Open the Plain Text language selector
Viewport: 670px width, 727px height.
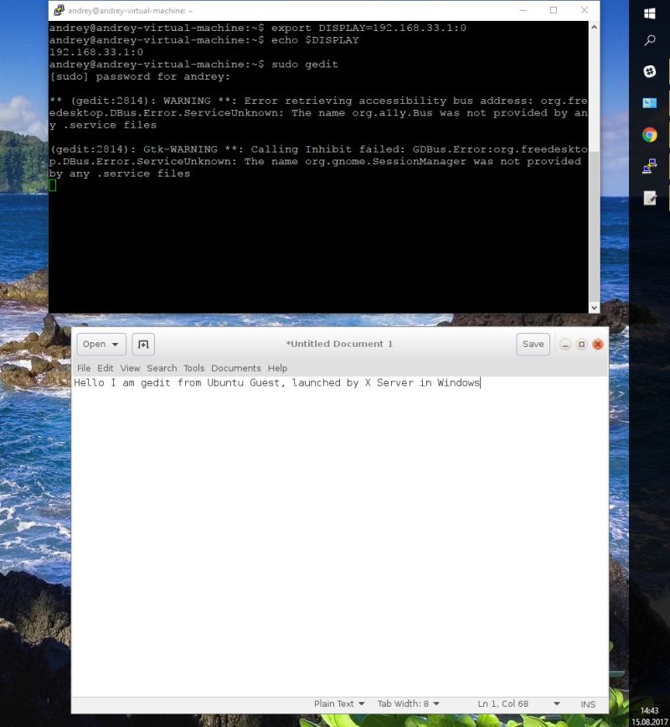tap(338, 704)
